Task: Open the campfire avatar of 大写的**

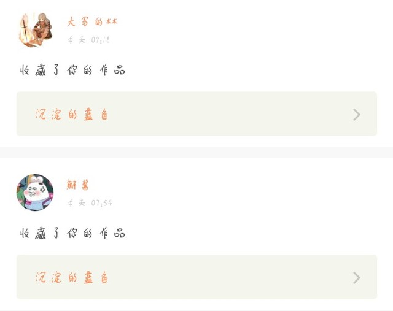Action: coord(35,29)
